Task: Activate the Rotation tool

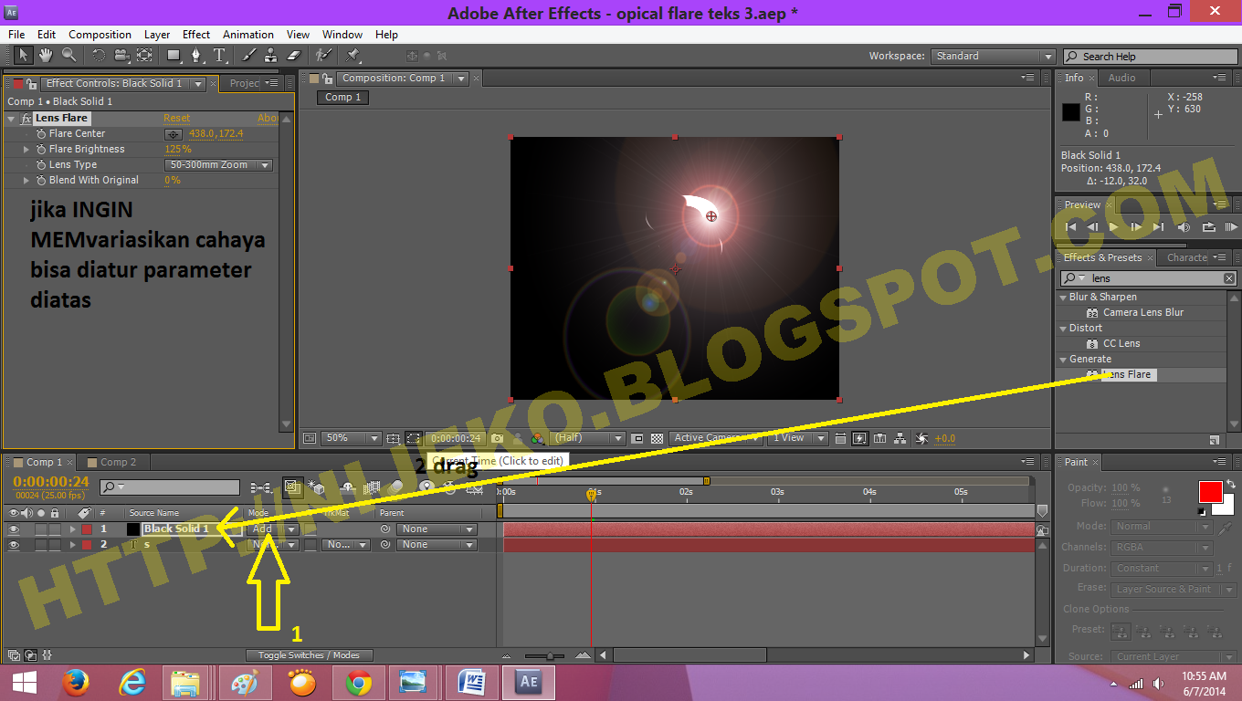Action: pos(100,56)
